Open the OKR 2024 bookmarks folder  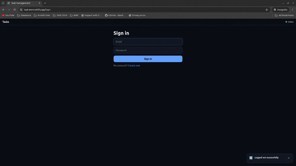60,15
